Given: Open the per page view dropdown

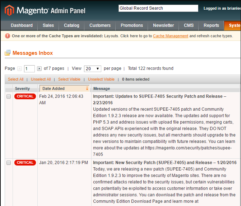Looking at the screenshot, I should coord(92,69).
